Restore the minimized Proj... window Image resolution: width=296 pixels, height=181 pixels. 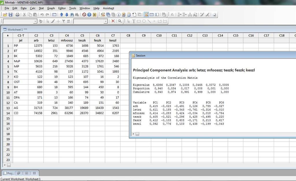tap(9, 173)
